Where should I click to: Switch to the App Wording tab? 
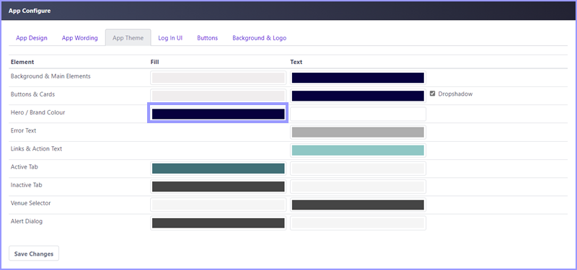tap(80, 38)
